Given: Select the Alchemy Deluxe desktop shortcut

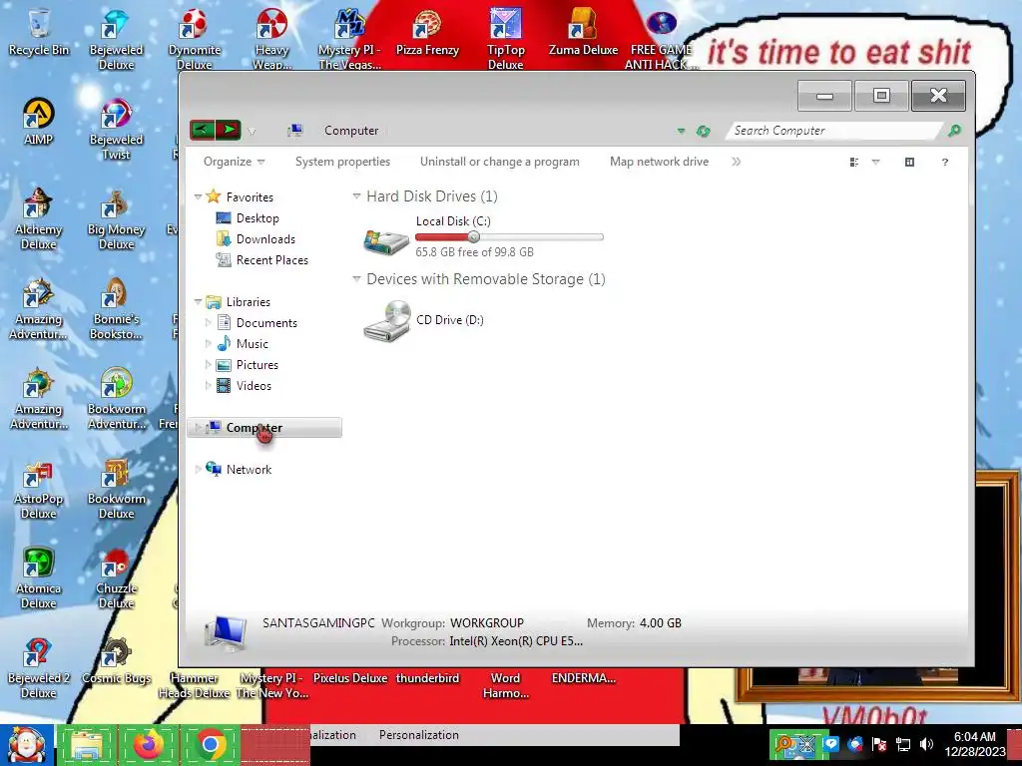Looking at the screenshot, I should coord(39,218).
